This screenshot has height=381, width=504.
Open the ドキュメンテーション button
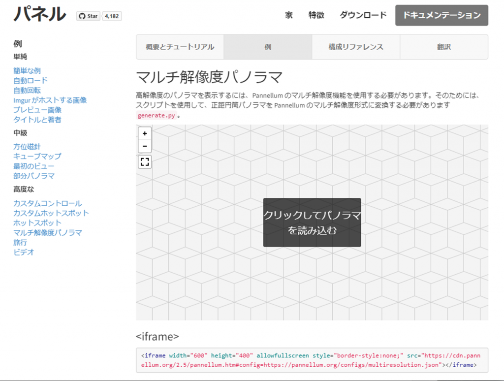[441, 15]
